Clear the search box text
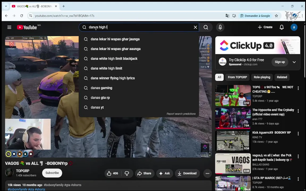The width and height of the screenshot is (306, 191). pyautogui.click(x=195, y=27)
